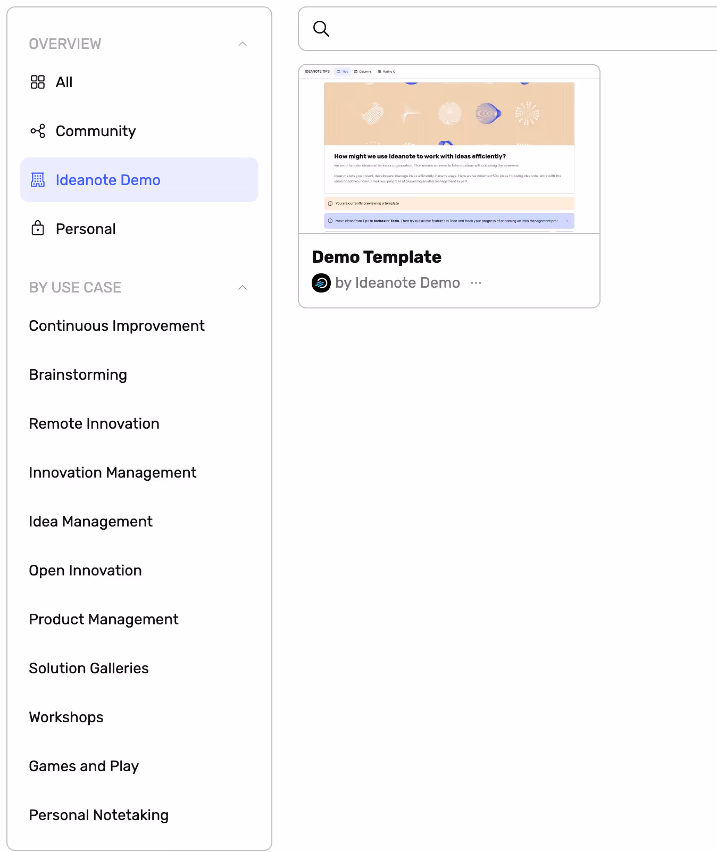The width and height of the screenshot is (717, 852).
Task: Filter by Brainstorming use case
Action: tap(78, 374)
